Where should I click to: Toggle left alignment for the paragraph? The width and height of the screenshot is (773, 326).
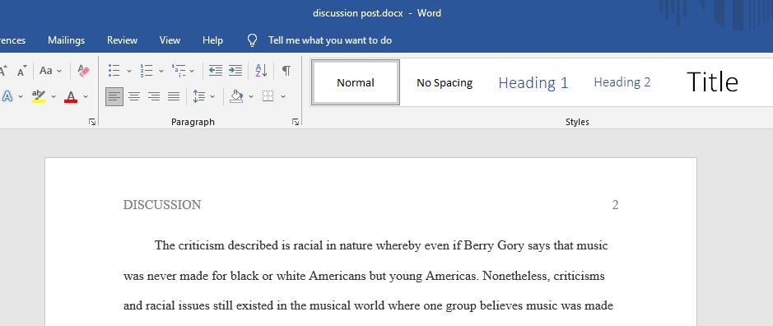click(x=114, y=96)
